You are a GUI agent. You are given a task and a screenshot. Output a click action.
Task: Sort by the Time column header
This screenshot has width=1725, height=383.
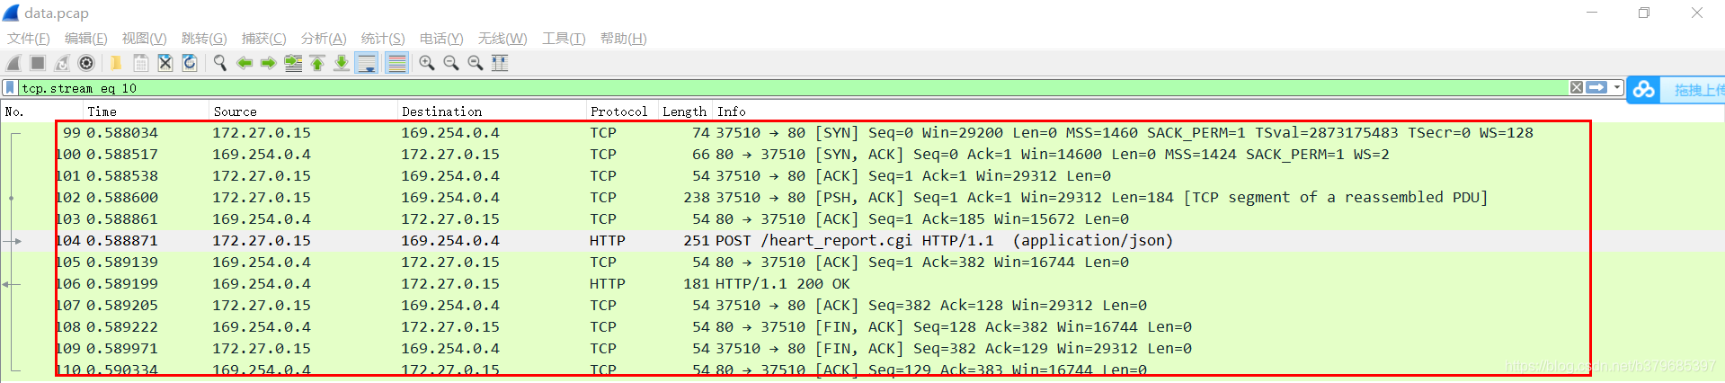click(146, 111)
